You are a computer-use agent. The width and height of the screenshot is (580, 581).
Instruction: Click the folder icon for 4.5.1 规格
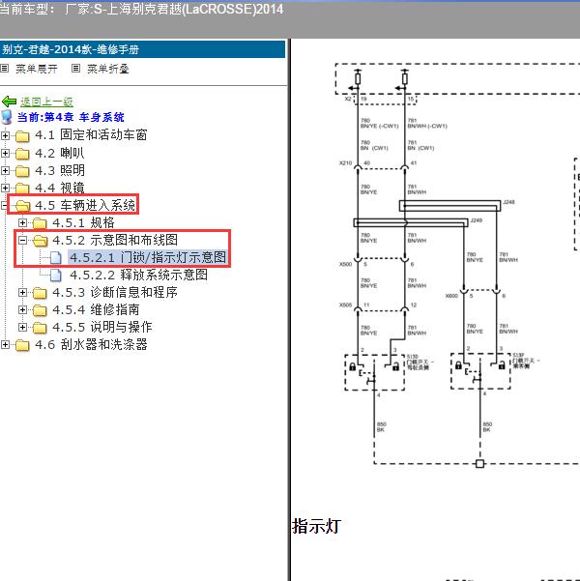(x=40, y=223)
